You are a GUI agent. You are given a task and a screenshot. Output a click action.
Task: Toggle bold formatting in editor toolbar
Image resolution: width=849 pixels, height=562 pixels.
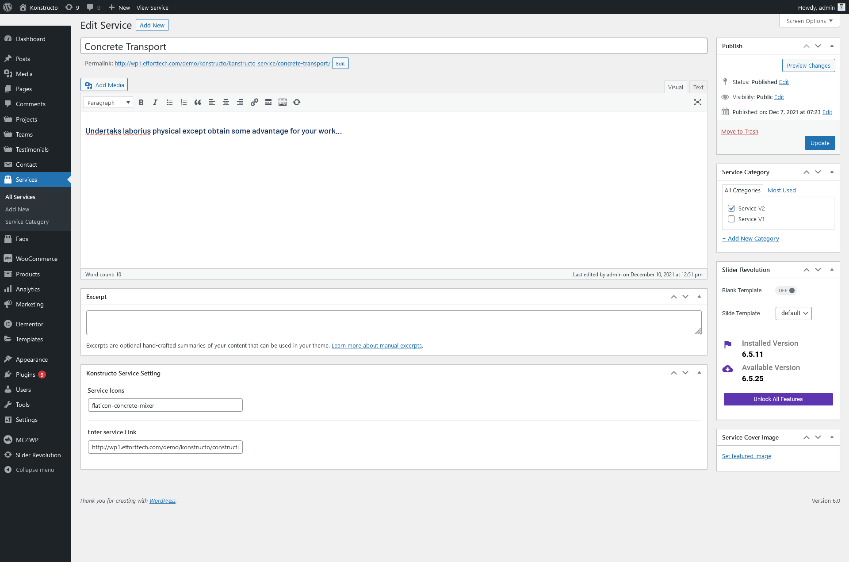[x=141, y=103]
